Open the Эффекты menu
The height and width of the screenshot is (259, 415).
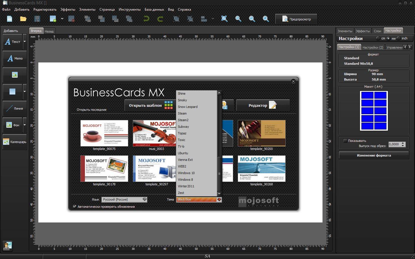pyautogui.click(x=68, y=9)
